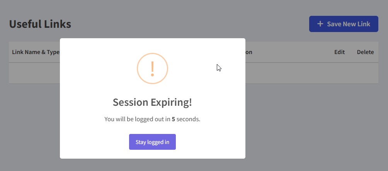Click the Edit column header
This screenshot has width=388, height=171.
(339, 52)
